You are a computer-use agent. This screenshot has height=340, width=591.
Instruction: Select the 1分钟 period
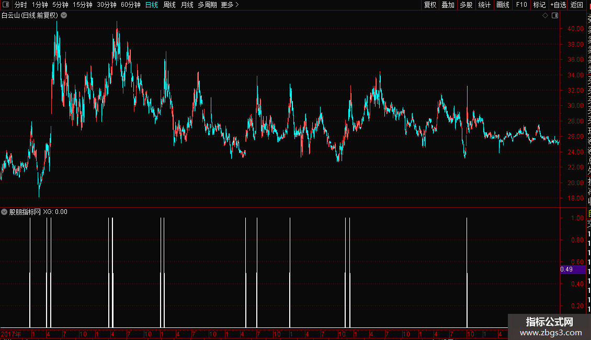(40, 5)
